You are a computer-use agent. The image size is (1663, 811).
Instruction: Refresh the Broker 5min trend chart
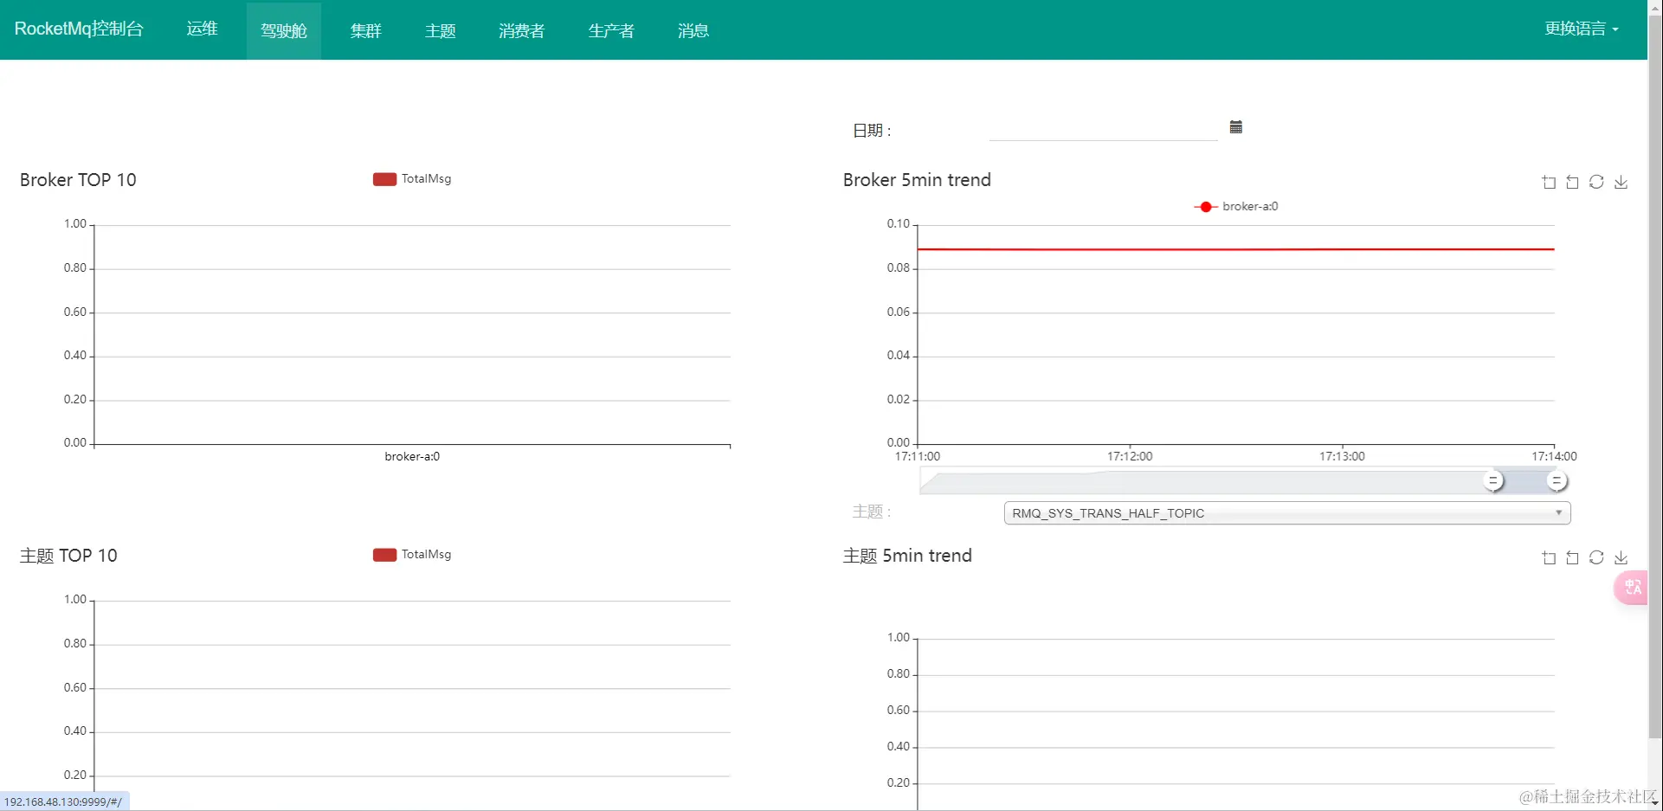pos(1597,182)
